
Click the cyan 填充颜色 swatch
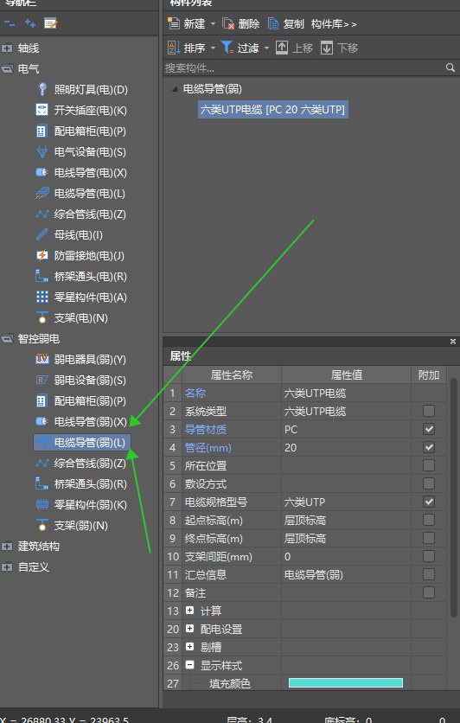(x=346, y=682)
